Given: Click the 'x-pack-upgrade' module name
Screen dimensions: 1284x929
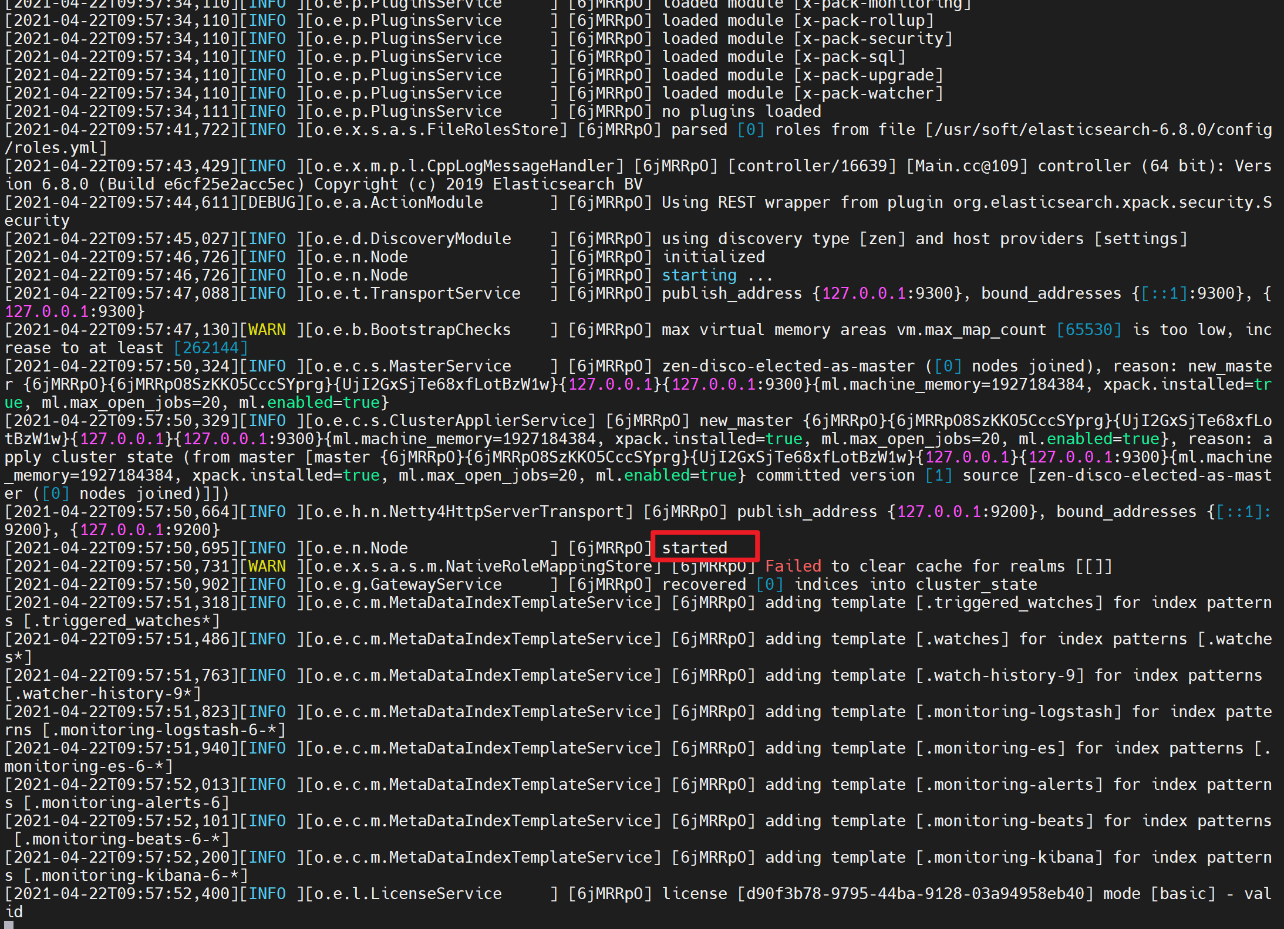Looking at the screenshot, I should tap(868, 75).
